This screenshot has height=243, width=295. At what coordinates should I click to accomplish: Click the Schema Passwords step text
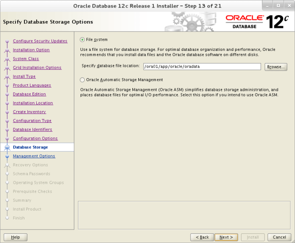(32, 174)
